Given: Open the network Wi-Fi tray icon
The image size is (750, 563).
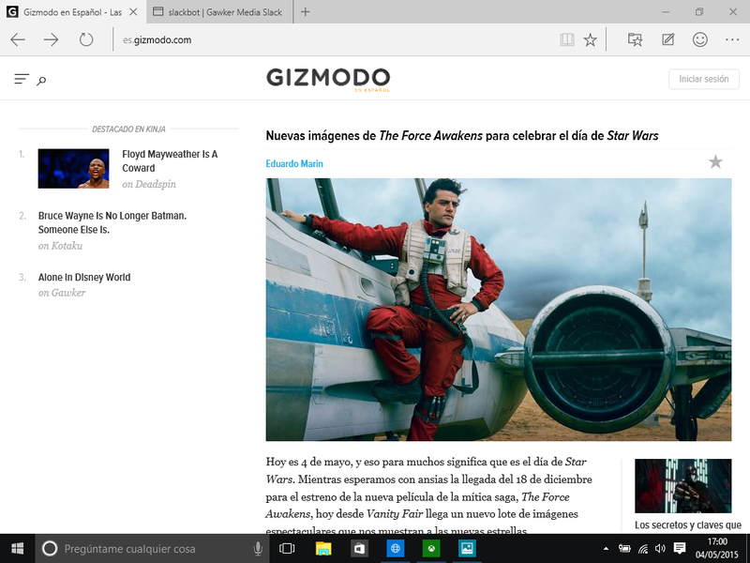Looking at the screenshot, I should [643, 549].
